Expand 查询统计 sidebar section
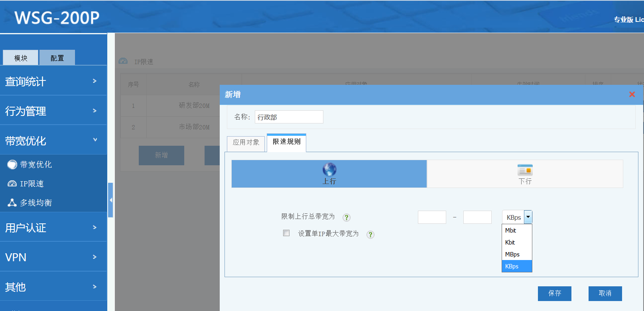The width and height of the screenshot is (644, 311). click(53, 81)
